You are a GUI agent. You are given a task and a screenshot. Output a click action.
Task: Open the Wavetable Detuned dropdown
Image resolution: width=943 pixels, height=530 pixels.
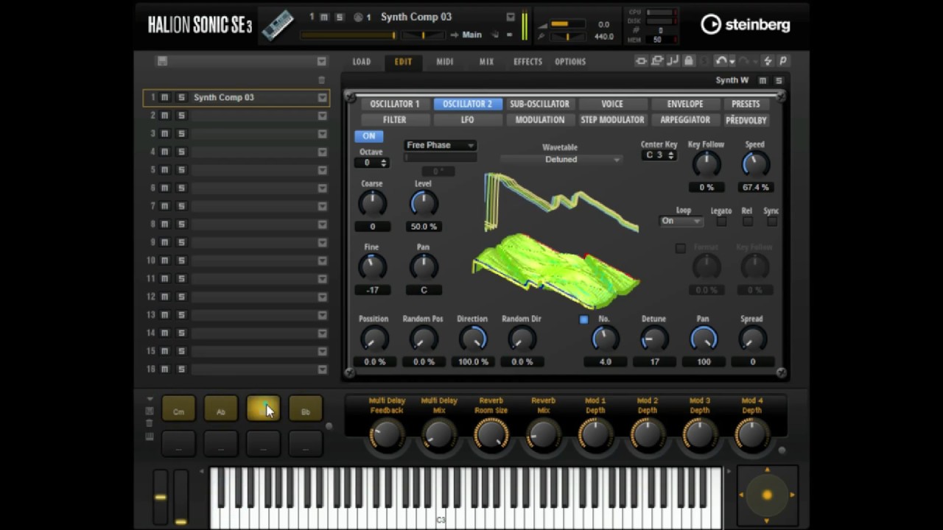tap(561, 159)
